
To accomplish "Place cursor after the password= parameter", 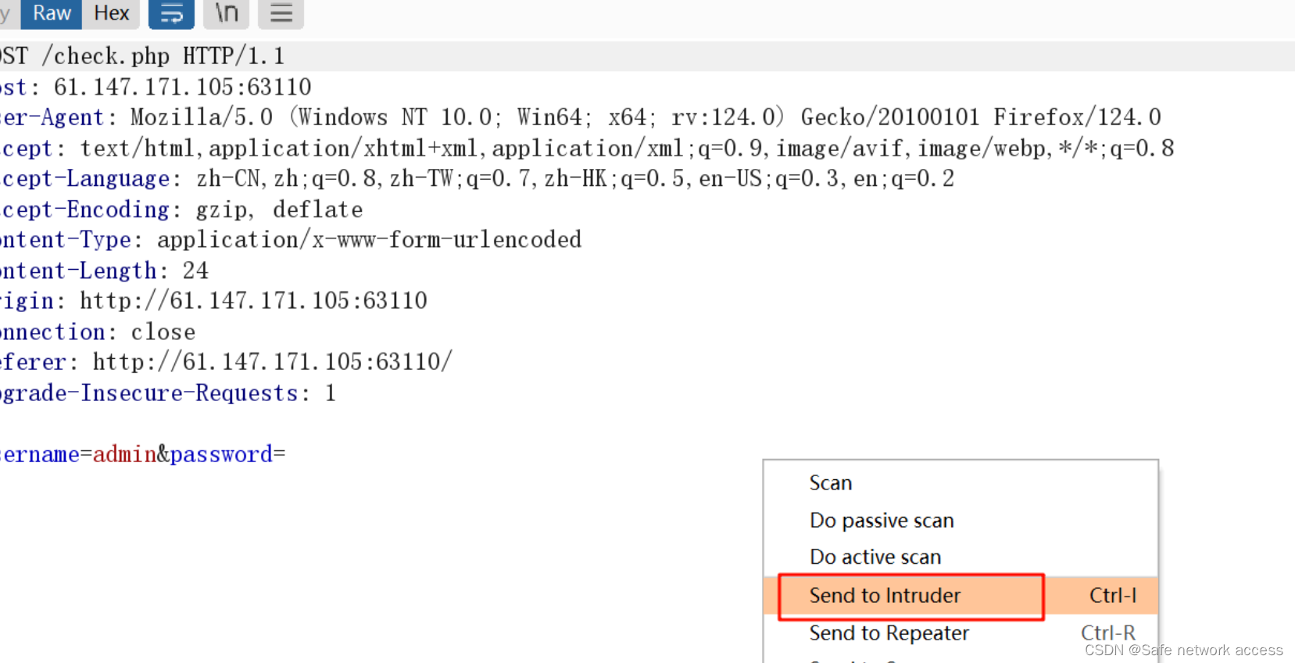I will (x=285, y=453).
